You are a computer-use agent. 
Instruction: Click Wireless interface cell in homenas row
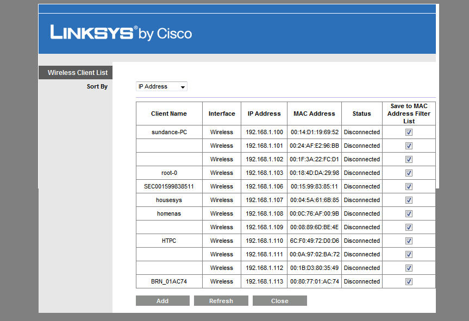click(221, 213)
